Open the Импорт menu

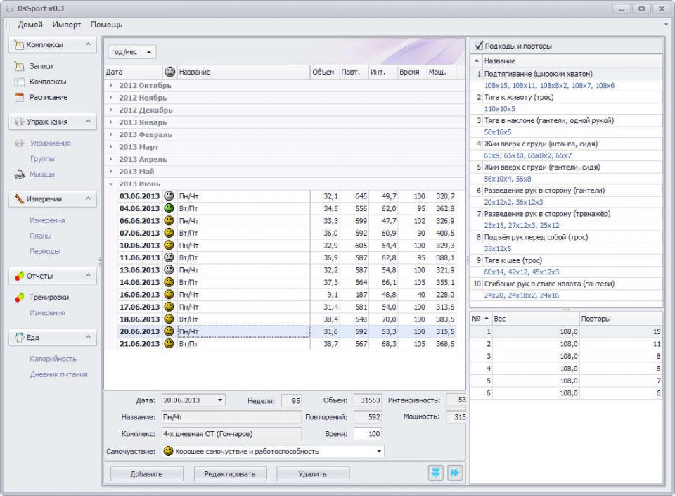pos(66,25)
